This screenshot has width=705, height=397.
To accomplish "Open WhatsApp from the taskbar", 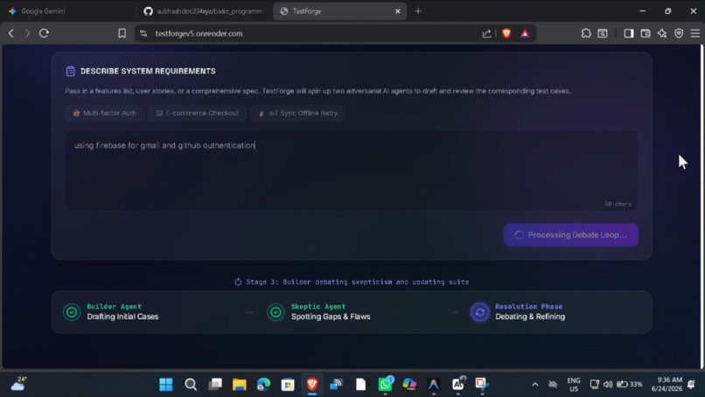I will (x=386, y=385).
